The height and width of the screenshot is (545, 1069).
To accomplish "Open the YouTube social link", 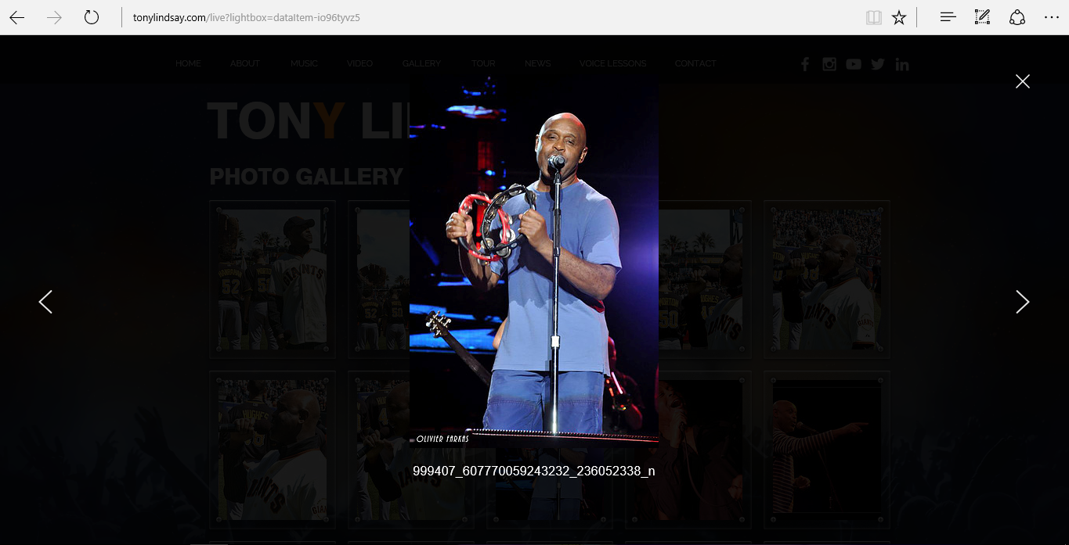I will click(x=854, y=64).
